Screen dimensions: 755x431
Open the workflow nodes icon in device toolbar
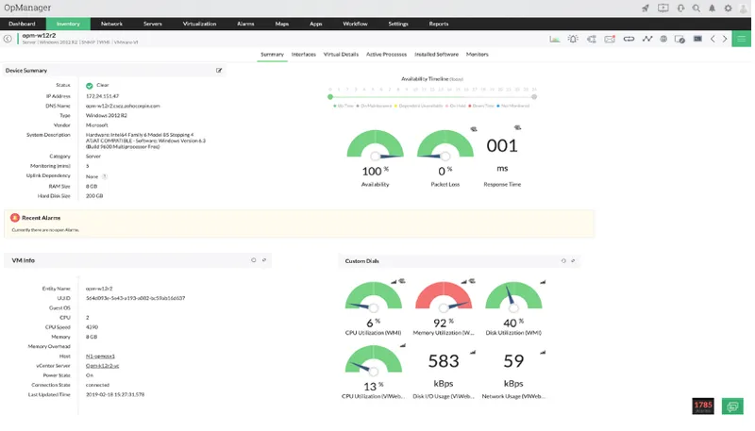coord(592,39)
